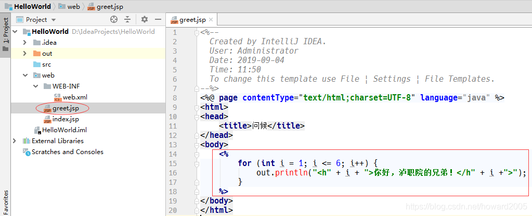Click the External Libraries library icon
The height and width of the screenshot is (216, 532).
[x=27, y=141]
